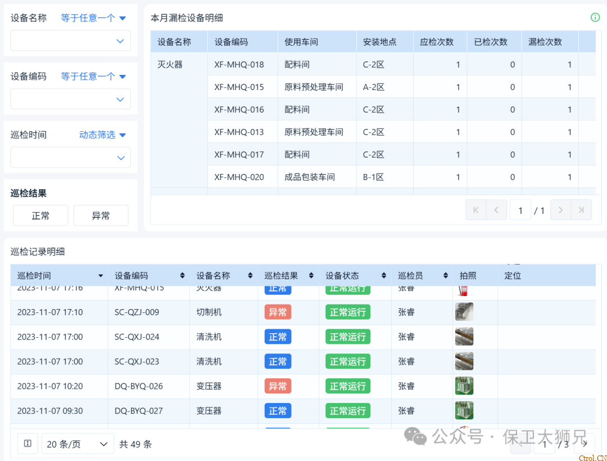Go to previous page of 漏检设备 table
This screenshot has height=461, width=607.
coord(496,210)
